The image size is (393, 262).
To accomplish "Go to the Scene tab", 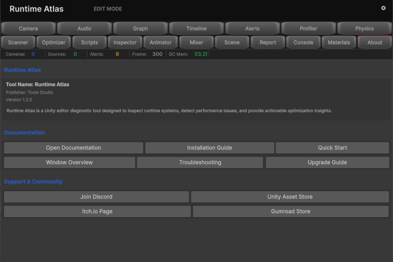I will [x=232, y=42].
